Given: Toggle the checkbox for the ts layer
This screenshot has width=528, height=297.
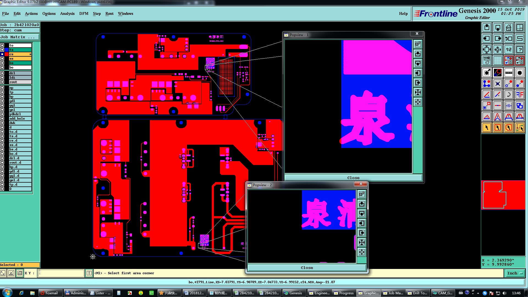Looking at the screenshot, I should point(2,50).
